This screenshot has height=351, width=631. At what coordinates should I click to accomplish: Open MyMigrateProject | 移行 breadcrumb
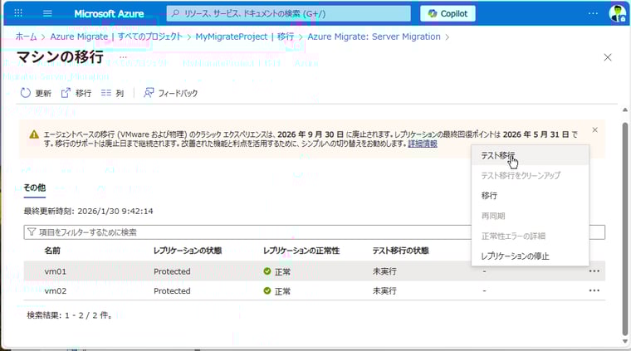pyautogui.click(x=245, y=37)
